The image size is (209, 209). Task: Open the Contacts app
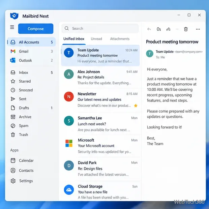[x=31, y=171]
